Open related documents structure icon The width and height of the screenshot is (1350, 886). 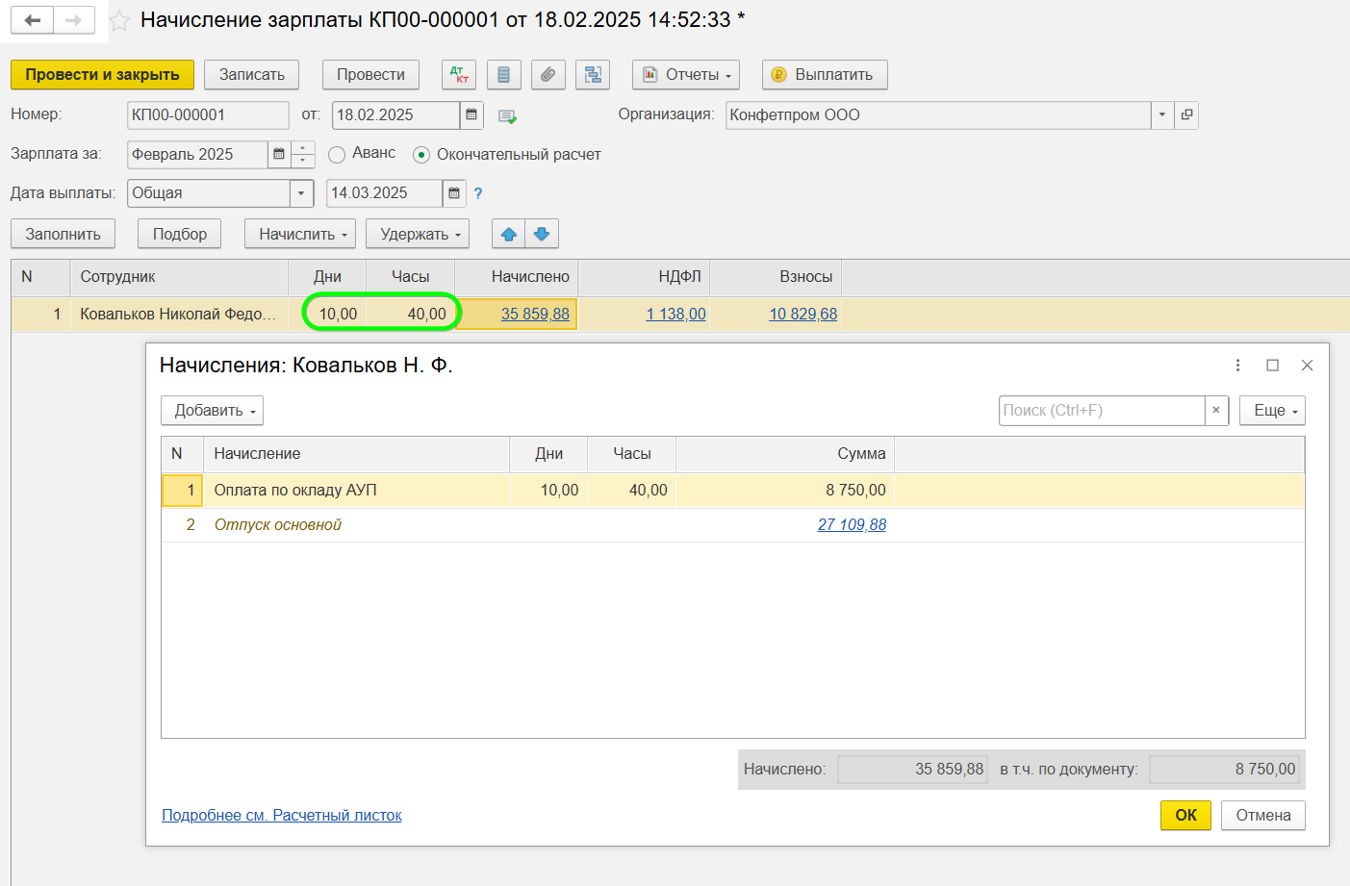coord(593,74)
